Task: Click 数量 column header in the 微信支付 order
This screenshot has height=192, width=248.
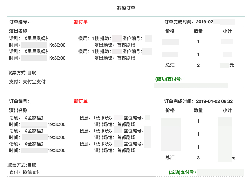Action: coord(198,110)
